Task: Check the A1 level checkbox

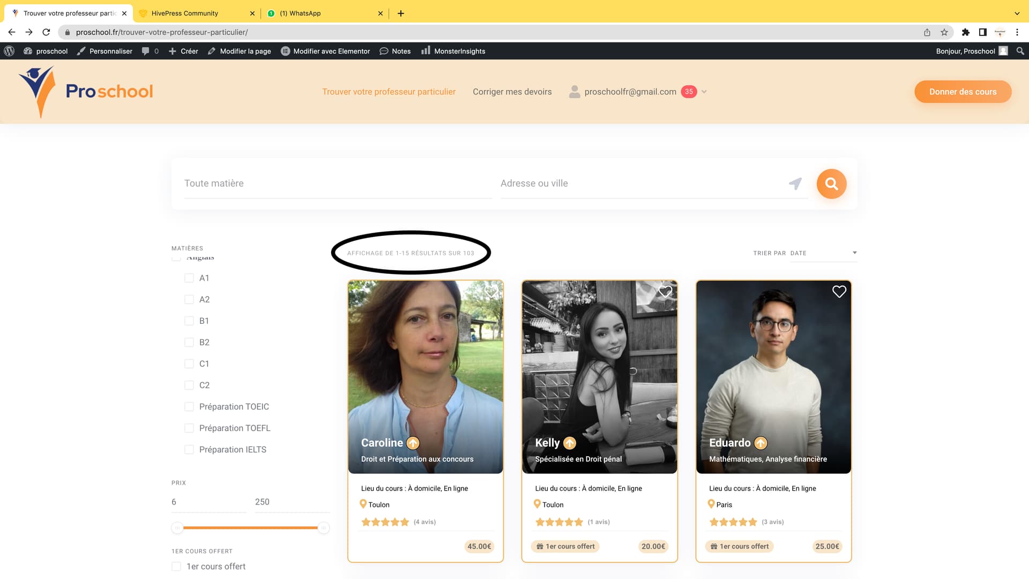Action: 189,278
